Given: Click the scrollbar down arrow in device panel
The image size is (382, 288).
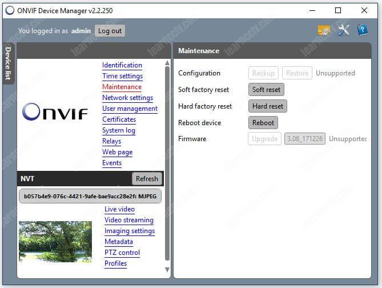Looking at the screenshot, I should pyautogui.click(x=167, y=270).
